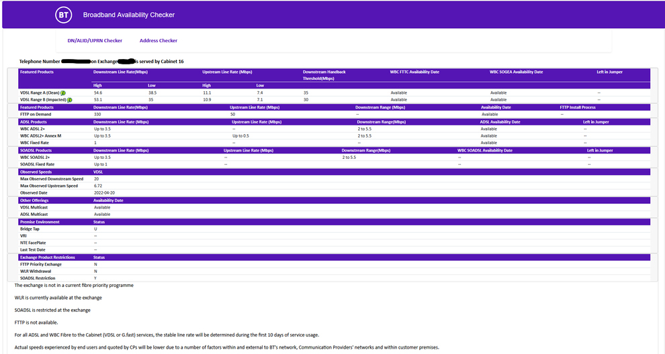The image size is (665, 354).
Task: Click the FTTP on Demand row label
Action: [37, 115]
